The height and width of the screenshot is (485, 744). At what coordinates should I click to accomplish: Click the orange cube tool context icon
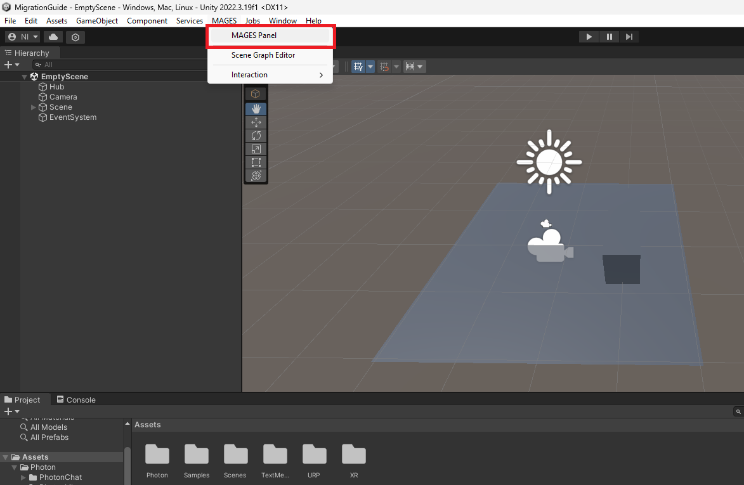pyautogui.click(x=255, y=94)
